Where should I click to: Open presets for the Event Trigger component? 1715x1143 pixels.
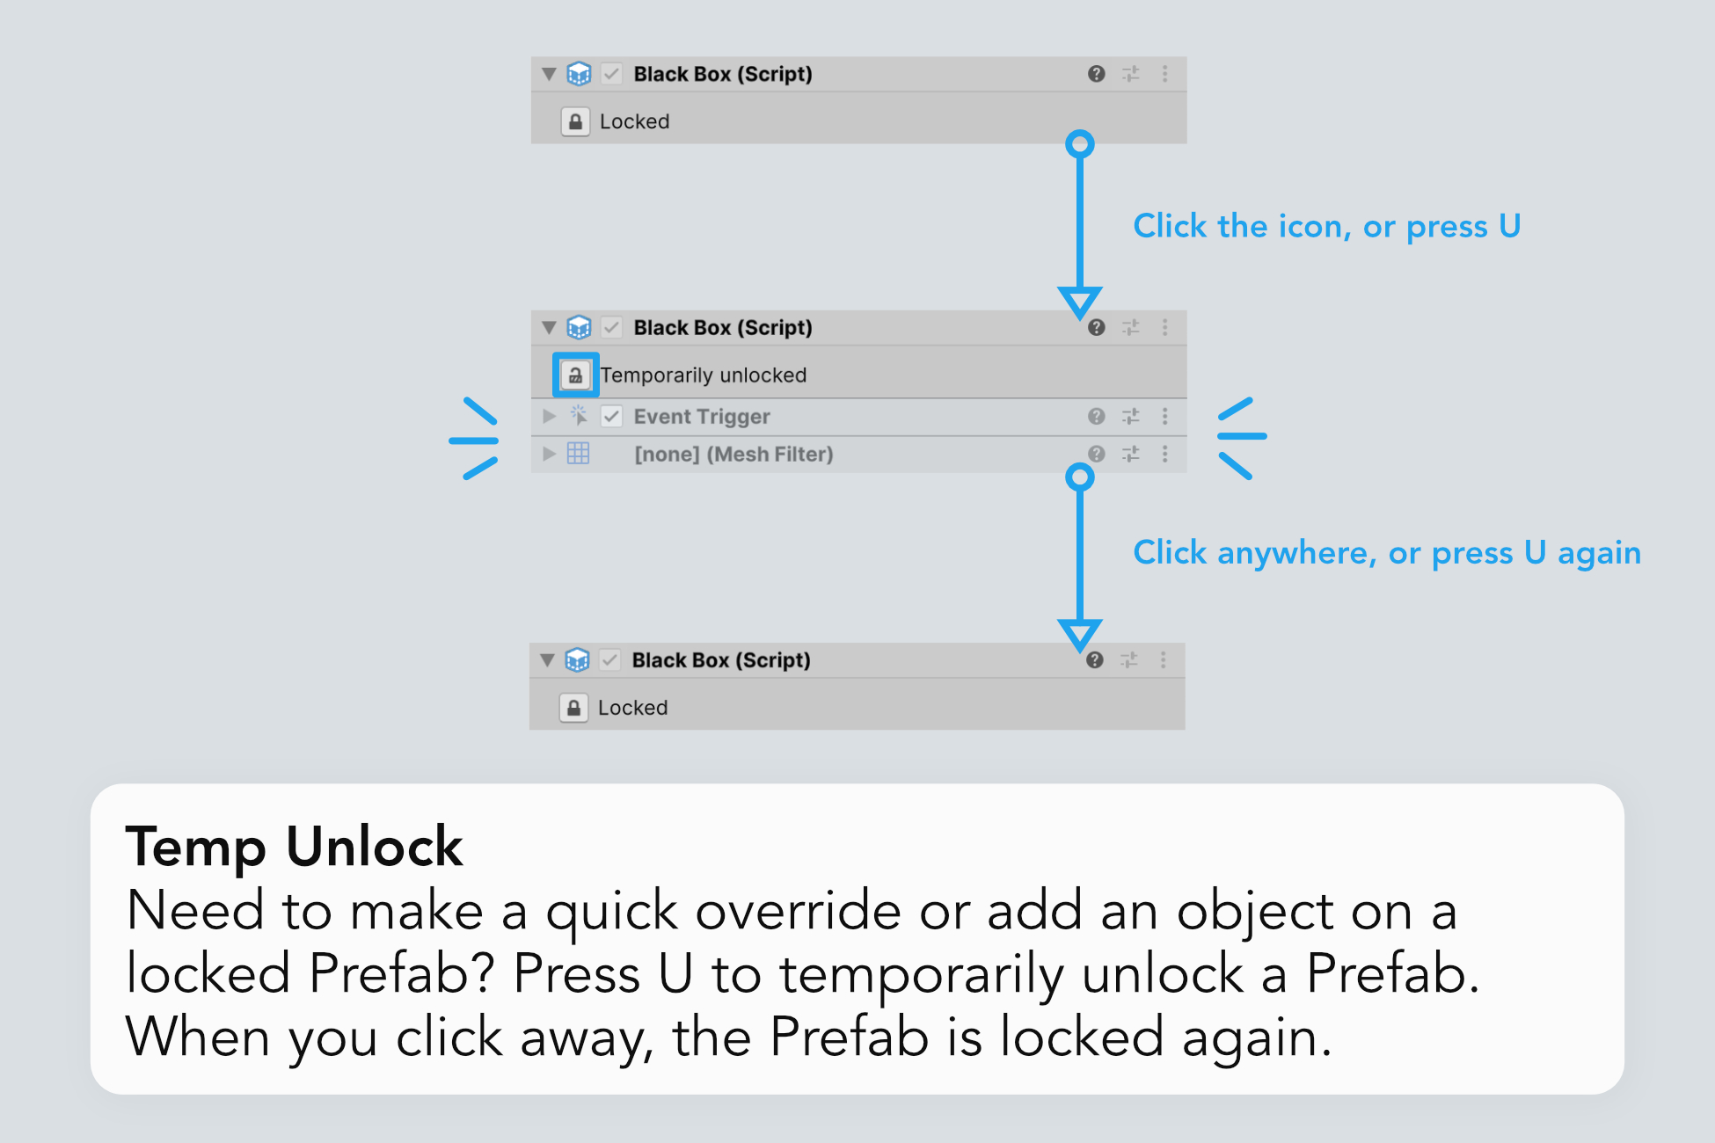1131,416
